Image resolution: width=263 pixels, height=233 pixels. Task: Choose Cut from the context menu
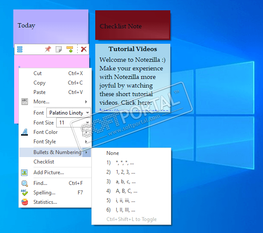coord(55,73)
